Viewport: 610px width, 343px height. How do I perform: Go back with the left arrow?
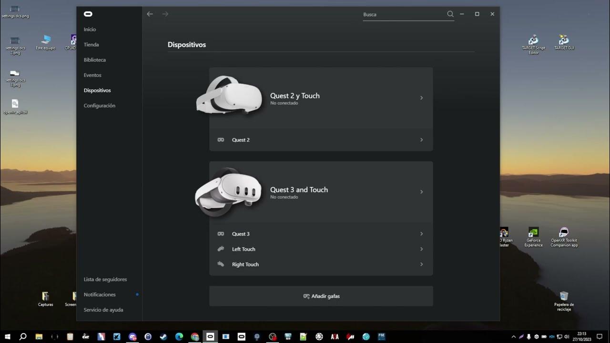pyautogui.click(x=150, y=14)
